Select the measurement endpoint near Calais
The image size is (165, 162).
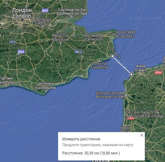(x=131, y=74)
